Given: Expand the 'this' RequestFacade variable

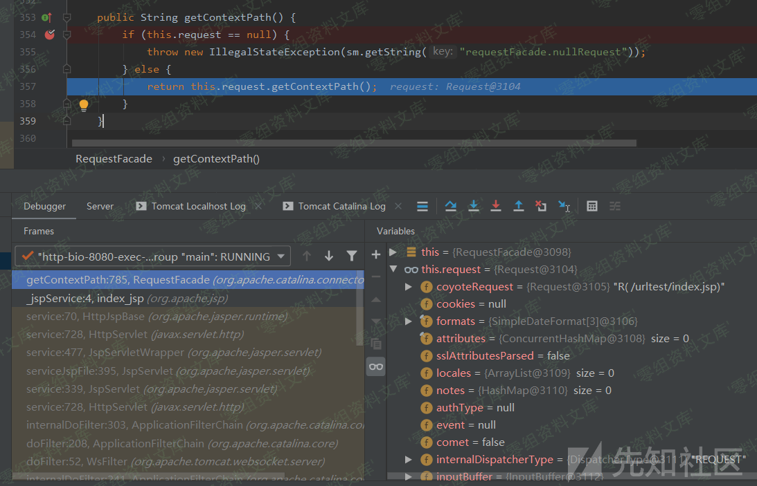Looking at the screenshot, I should (393, 252).
